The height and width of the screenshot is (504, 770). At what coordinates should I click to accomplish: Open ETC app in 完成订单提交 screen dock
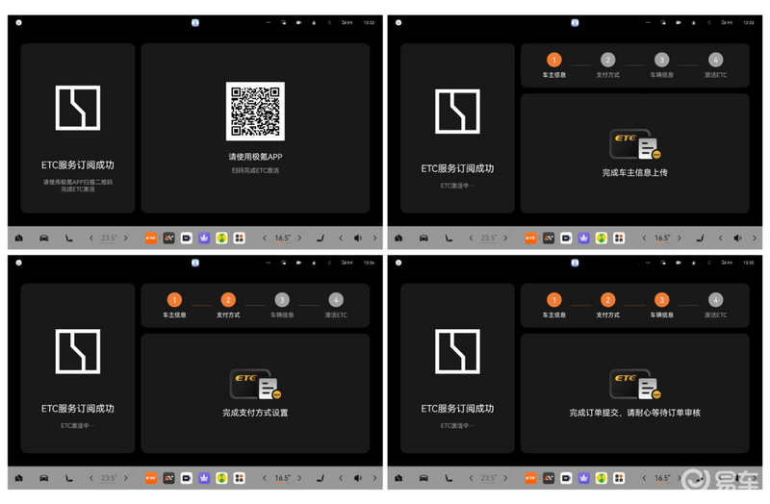click(x=530, y=478)
